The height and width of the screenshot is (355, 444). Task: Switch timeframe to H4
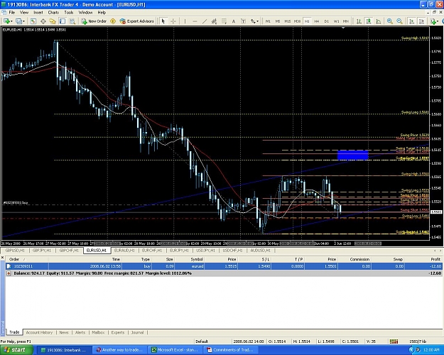(317, 21)
